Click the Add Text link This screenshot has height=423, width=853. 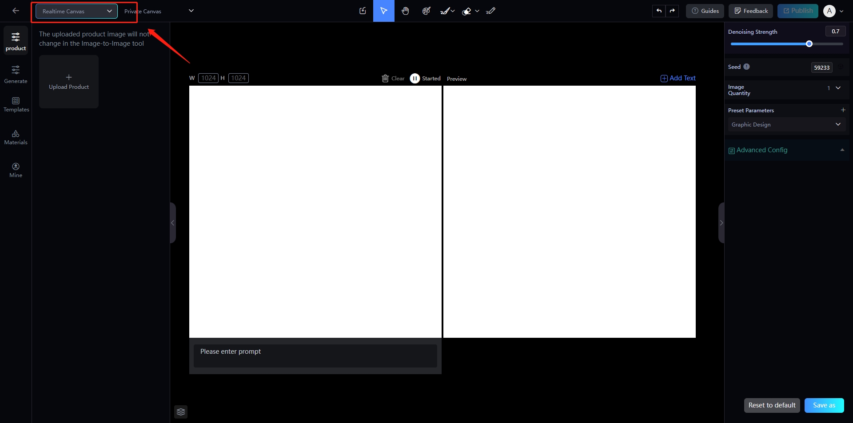(678, 78)
